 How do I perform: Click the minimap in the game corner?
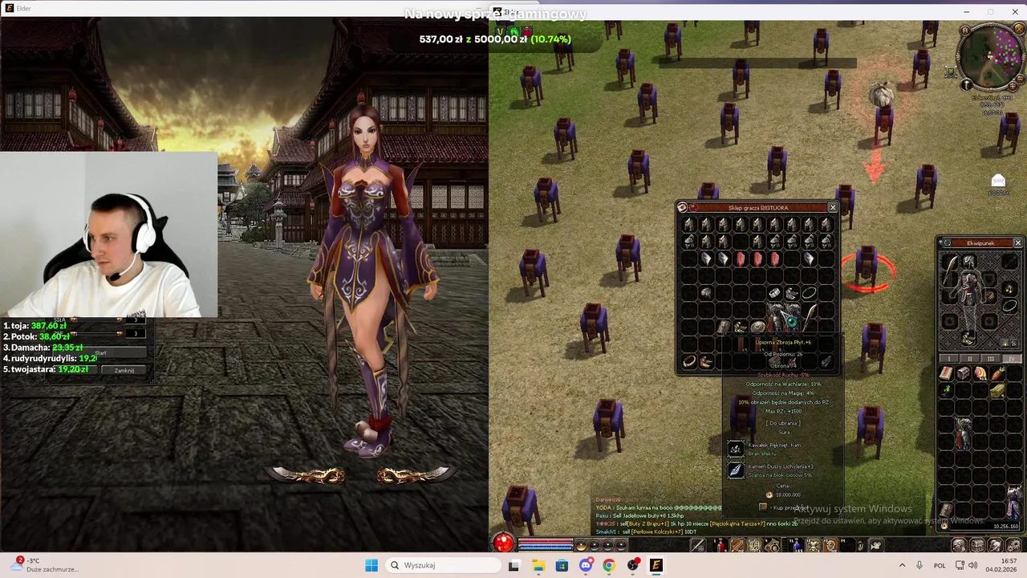coord(993,56)
